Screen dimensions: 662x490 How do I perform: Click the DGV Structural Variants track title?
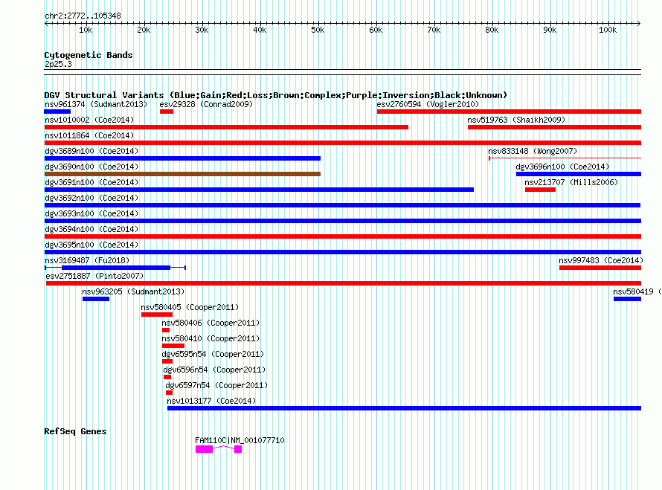pos(276,95)
